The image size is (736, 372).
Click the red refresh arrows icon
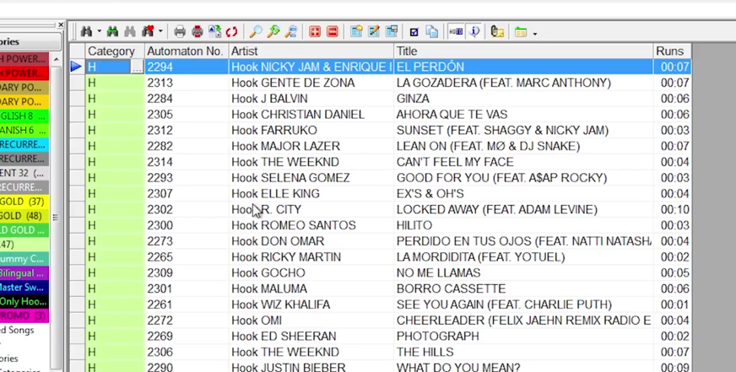tap(232, 32)
